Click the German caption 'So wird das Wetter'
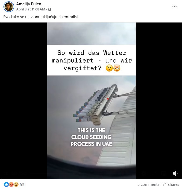The width and height of the screenshot is (182, 189). pyautogui.click(x=92, y=53)
